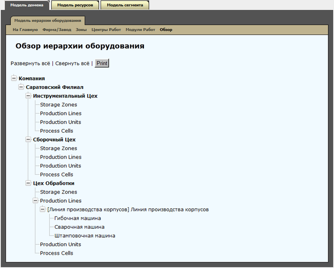The height and width of the screenshot is (268, 334).
Task: Select the Штамповочная машина item
Action: pyautogui.click(x=85, y=236)
